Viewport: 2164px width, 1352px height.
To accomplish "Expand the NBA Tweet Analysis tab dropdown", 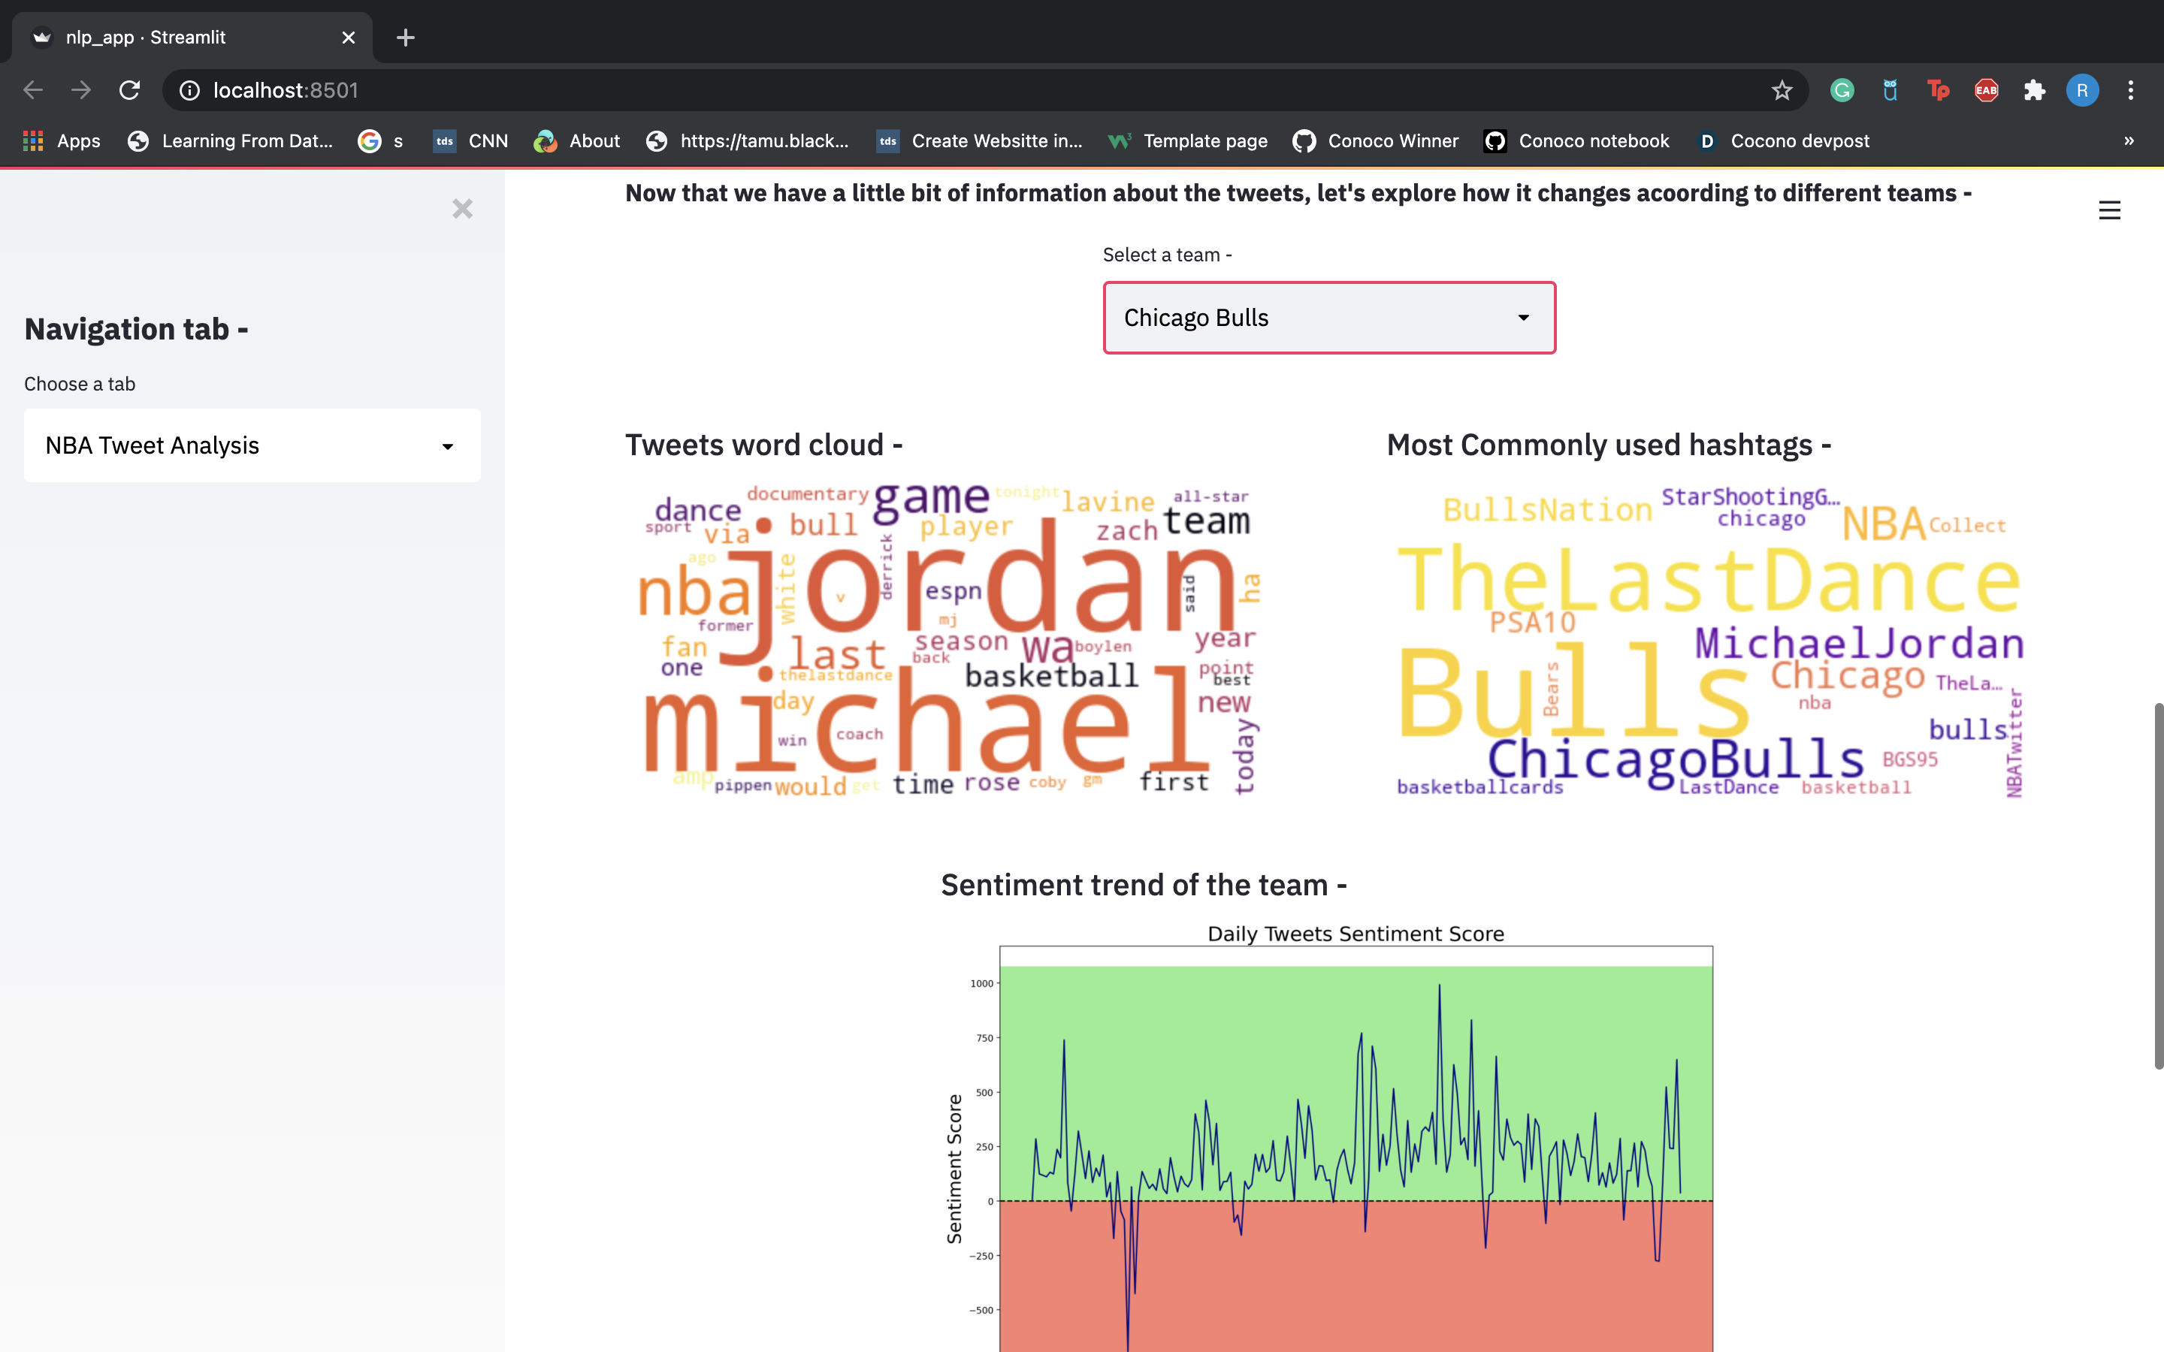I will coord(251,445).
